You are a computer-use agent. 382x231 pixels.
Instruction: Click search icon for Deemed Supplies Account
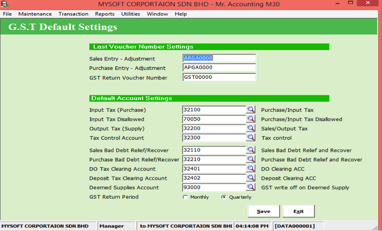[251, 187]
